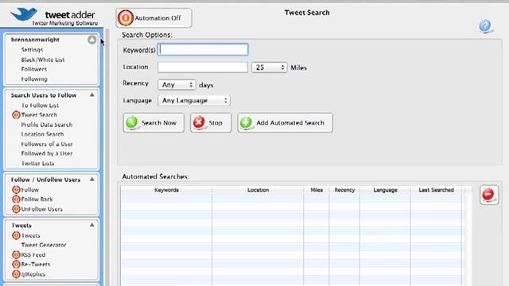Remove automated search with red minus button
509x286 pixels.
point(489,195)
